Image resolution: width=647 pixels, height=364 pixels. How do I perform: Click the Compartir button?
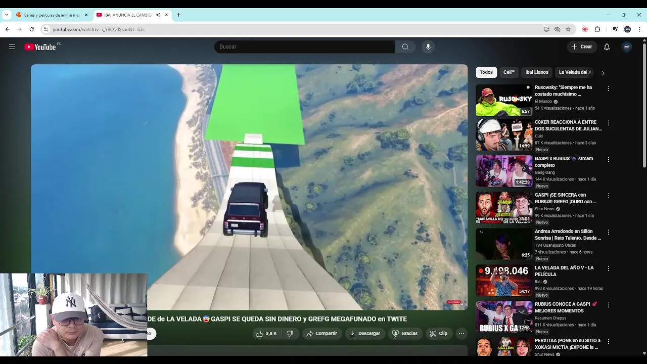(x=321, y=334)
